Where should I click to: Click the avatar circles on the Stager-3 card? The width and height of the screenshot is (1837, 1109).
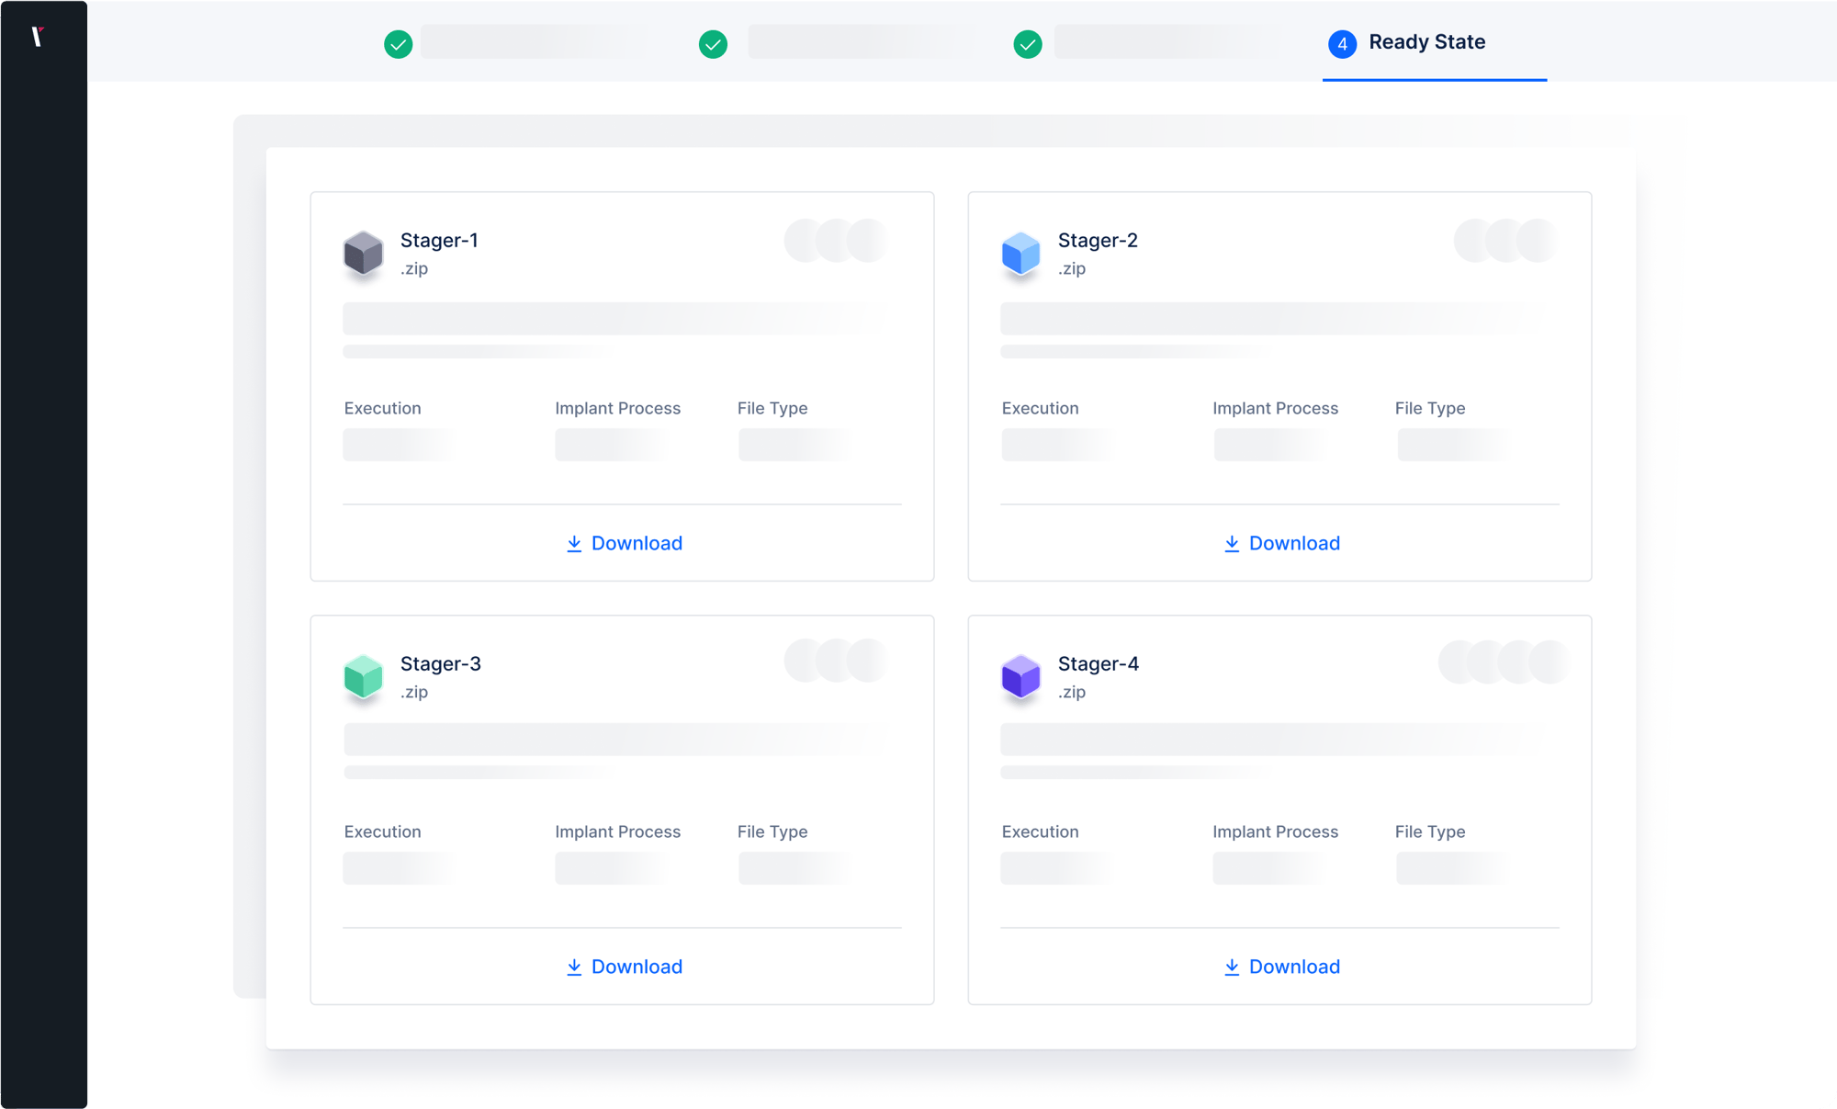[837, 661]
